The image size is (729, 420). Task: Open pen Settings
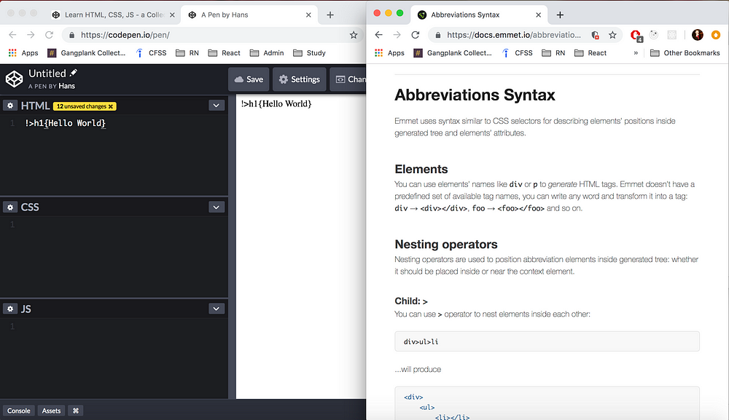coord(300,79)
